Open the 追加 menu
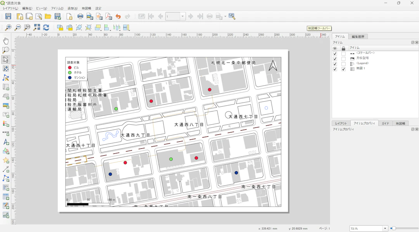Viewport: 419px width, 232px height. [x=73, y=8]
